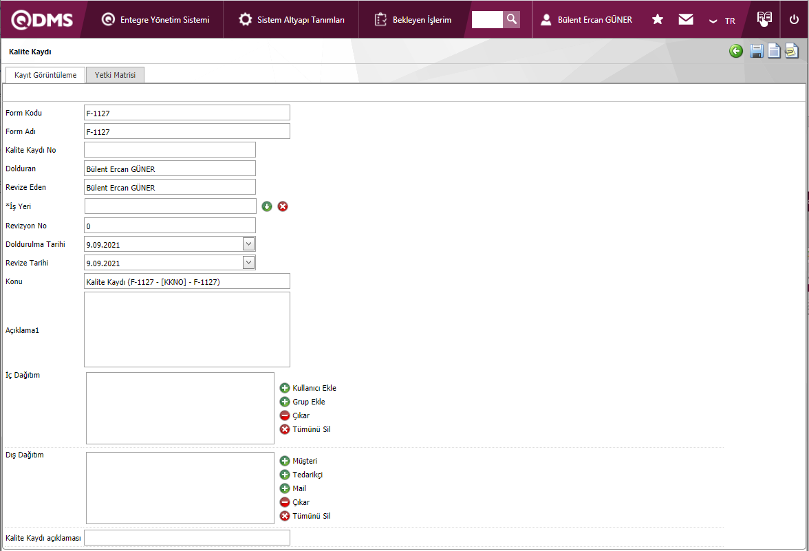Switch to the Yetki Matrisi tab

pyautogui.click(x=115, y=75)
